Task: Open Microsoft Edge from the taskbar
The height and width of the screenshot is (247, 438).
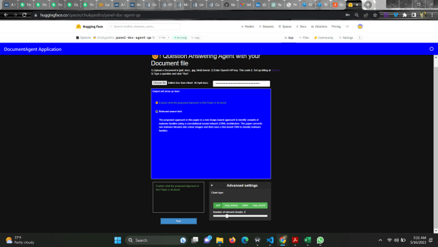Action: point(245,240)
